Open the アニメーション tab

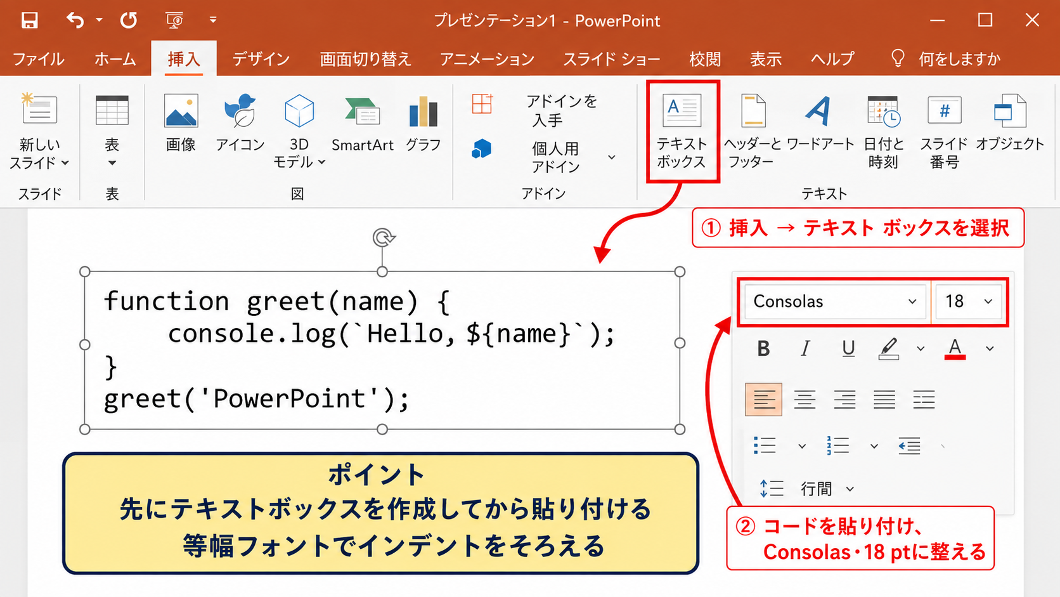pos(487,59)
